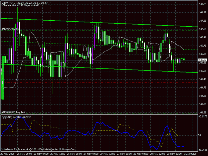
Task: Click the 147.95 price scale value
Action: [x=203, y=21]
